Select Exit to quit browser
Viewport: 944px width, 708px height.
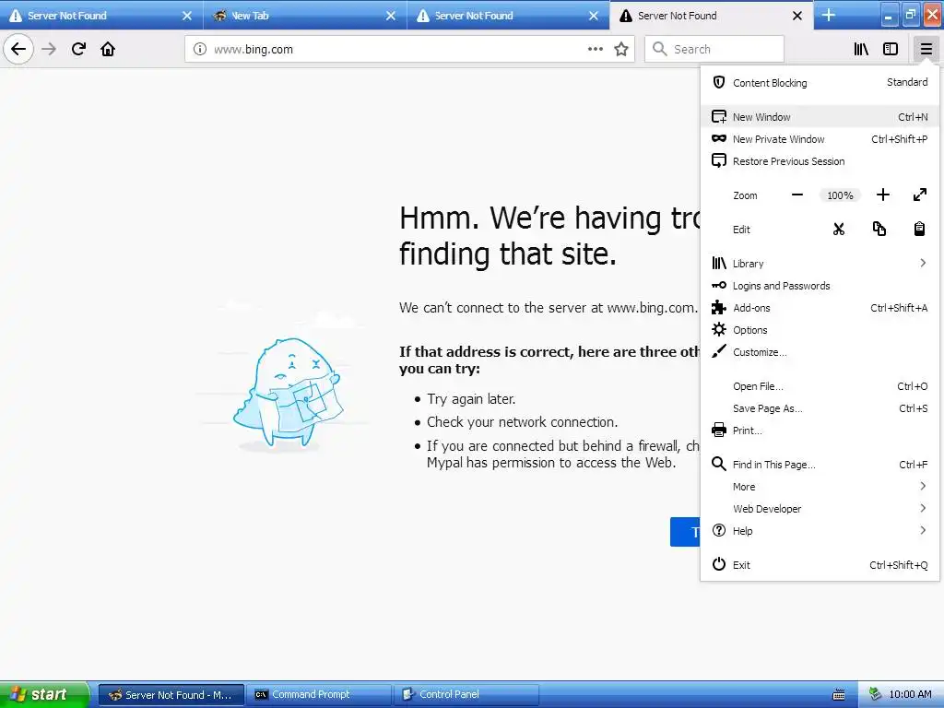pyautogui.click(x=820, y=565)
